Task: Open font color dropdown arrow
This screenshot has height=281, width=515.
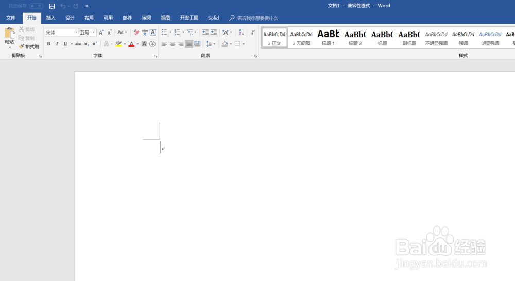Action: click(x=138, y=44)
